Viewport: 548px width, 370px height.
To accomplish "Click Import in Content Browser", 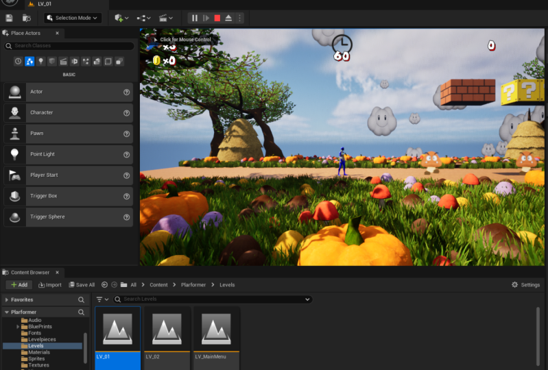I will [49, 285].
